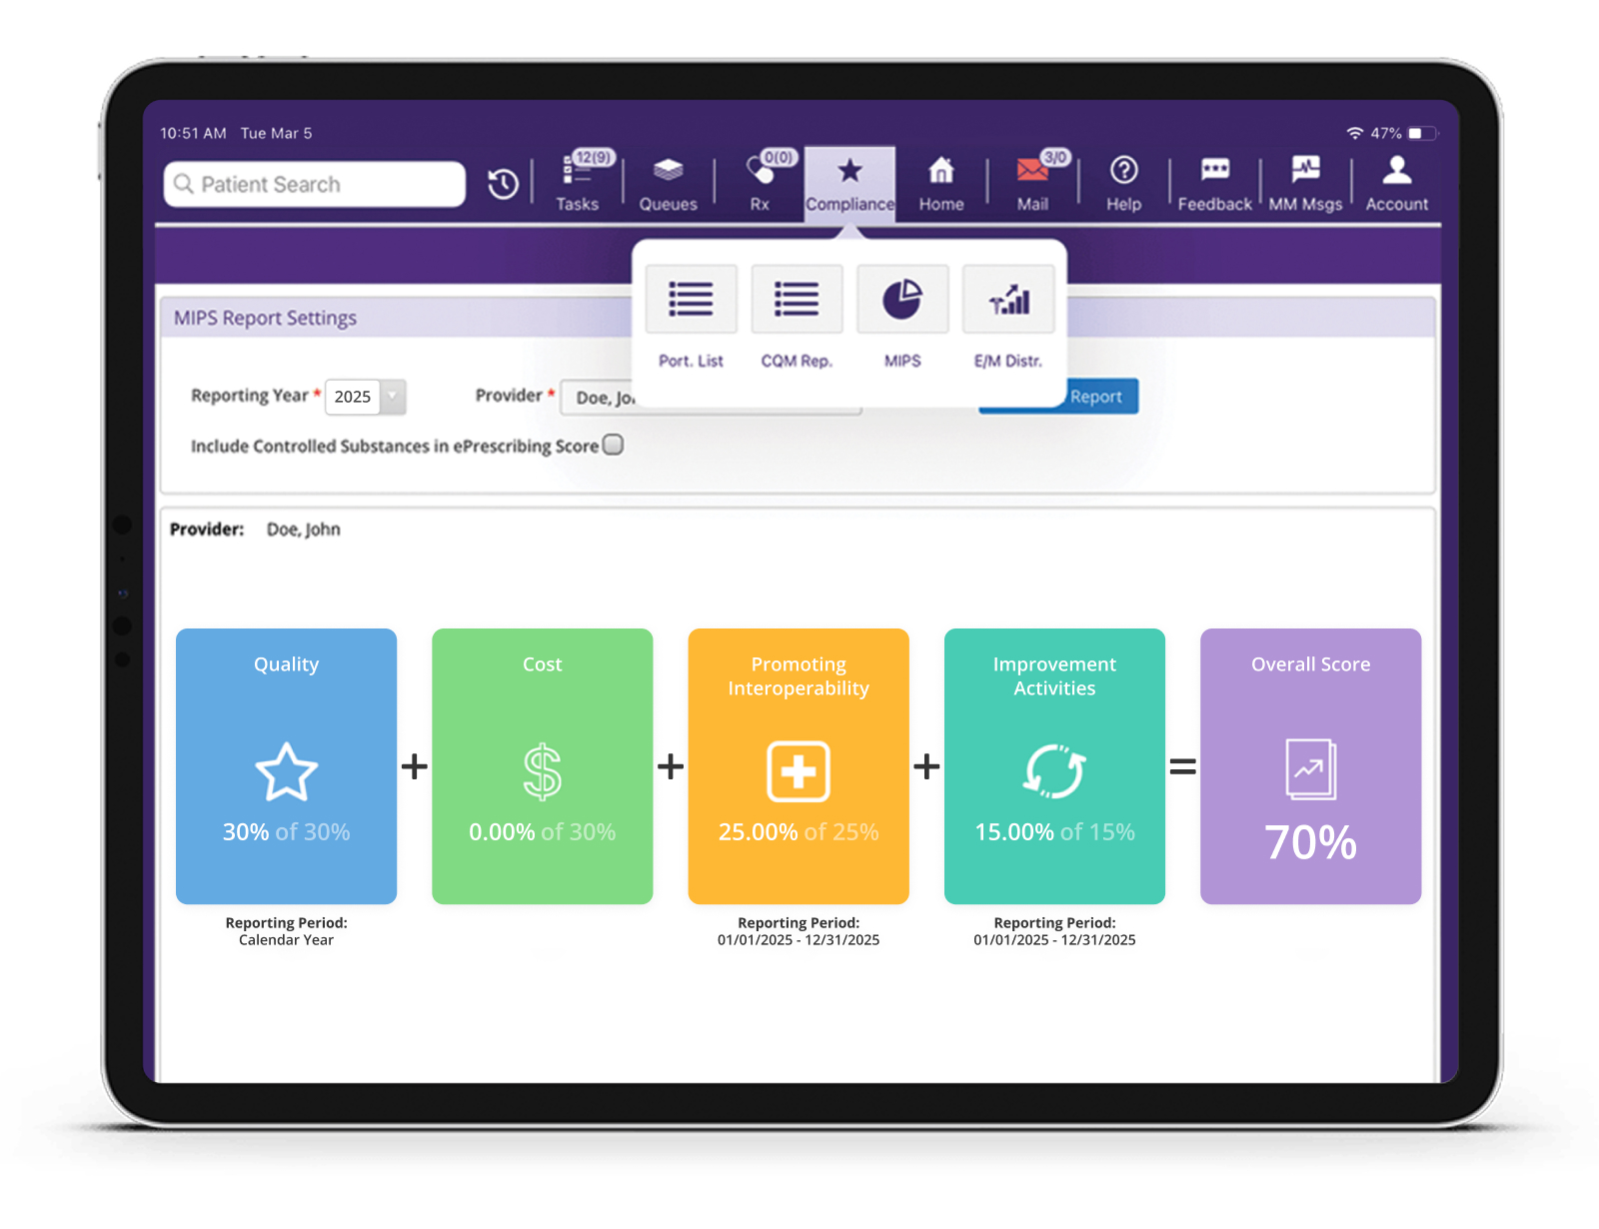Open E/M Distr. chart item
This screenshot has height=1229, width=1599.
1008,318
